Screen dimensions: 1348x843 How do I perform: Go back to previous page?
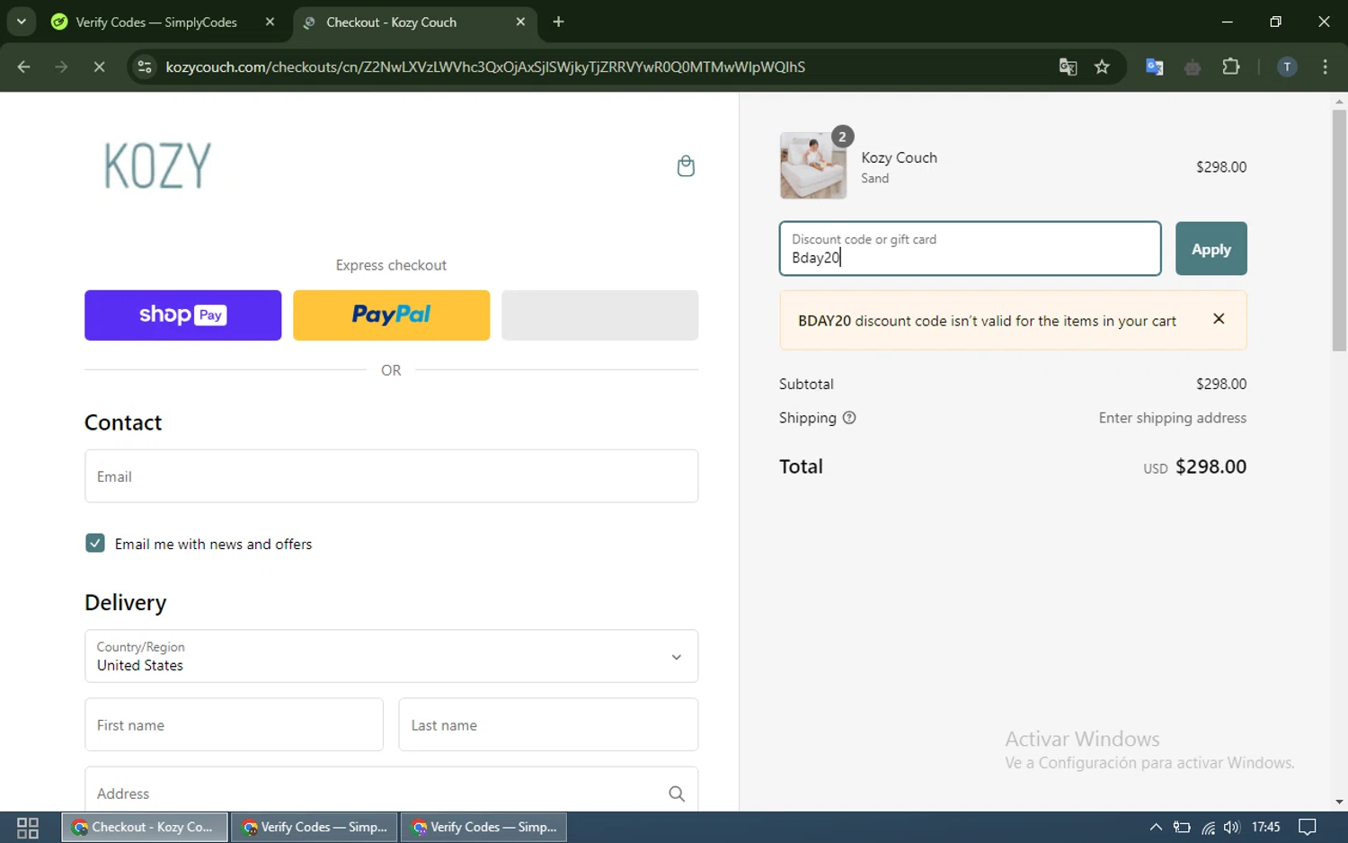coord(24,67)
